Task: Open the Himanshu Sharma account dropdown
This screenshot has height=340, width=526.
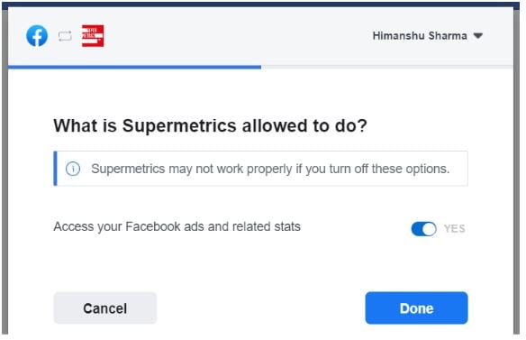Action: tap(427, 35)
